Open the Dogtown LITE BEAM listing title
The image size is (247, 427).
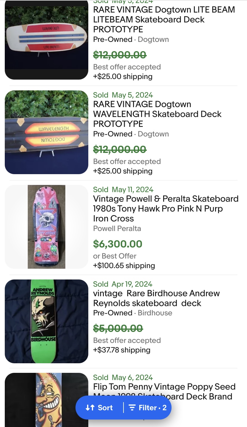[164, 19]
